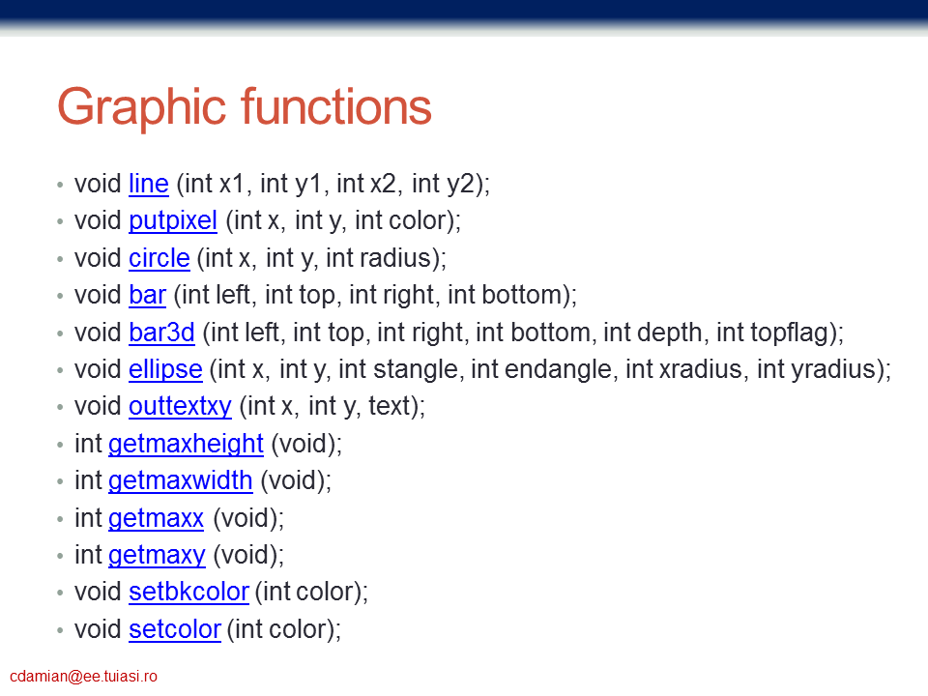Click the text '(int x, int y, text);'
Screen dimensions: 928x696
coord(332,407)
